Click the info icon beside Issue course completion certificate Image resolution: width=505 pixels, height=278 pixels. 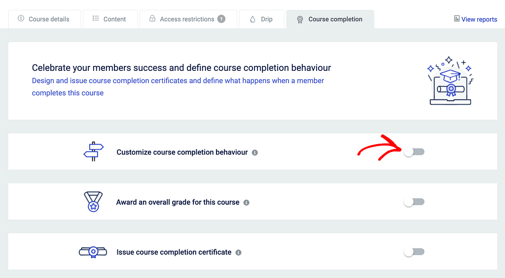click(x=238, y=252)
